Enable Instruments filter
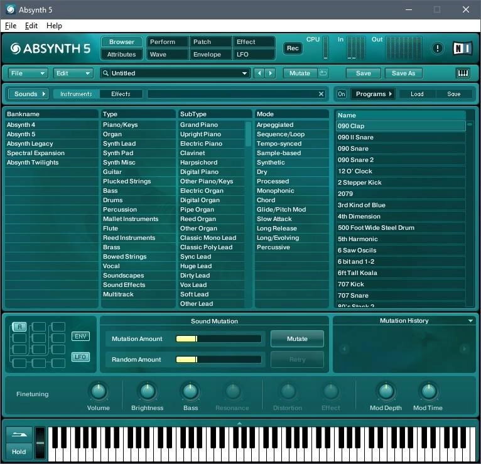 point(76,94)
